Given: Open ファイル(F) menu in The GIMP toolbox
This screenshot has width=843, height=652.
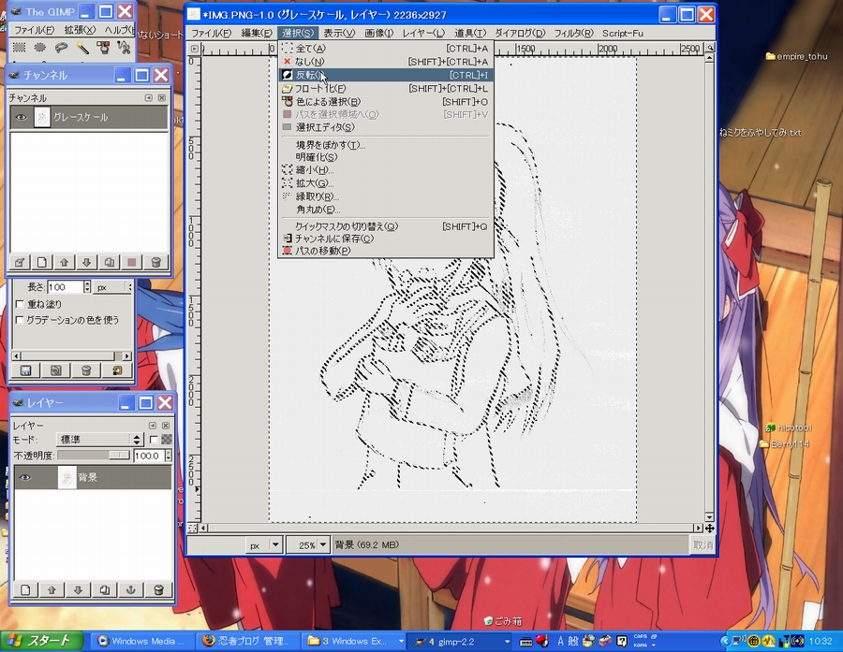Looking at the screenshot, I should [x=34, y=30].
